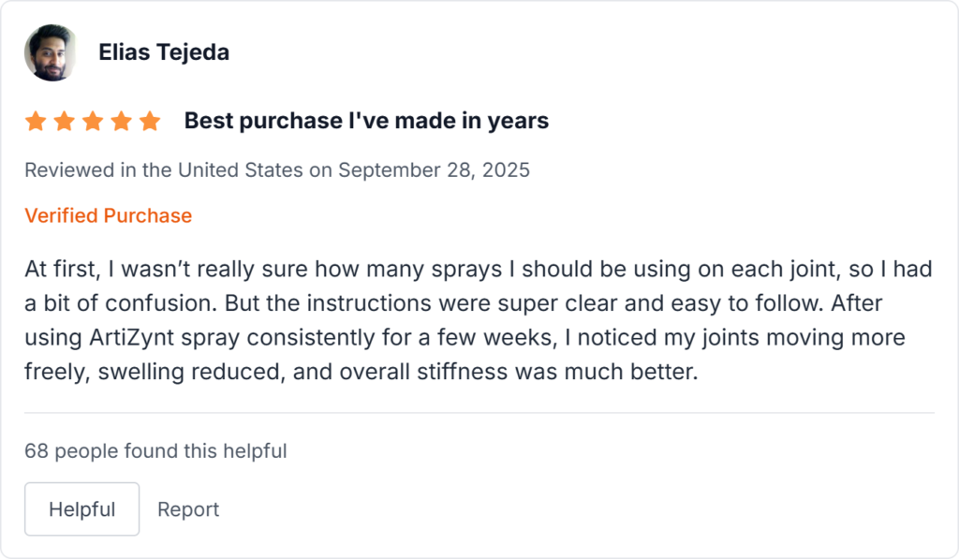Click the Report link
This screenshot has width=959, height=559.
click(x=188, y=509)
